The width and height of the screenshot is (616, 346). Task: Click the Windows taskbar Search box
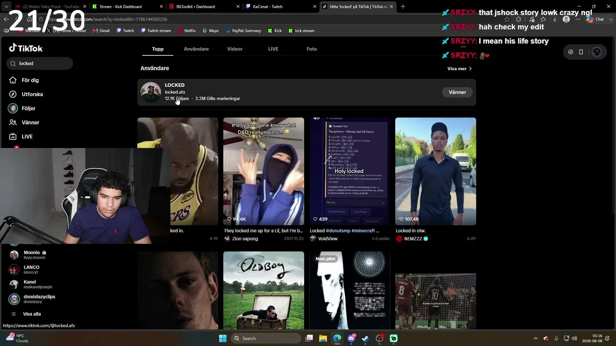coord(265,338)
